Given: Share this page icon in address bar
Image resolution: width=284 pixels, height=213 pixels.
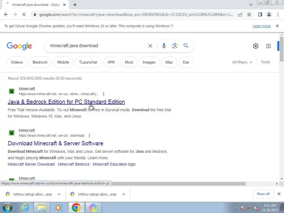Looking at the screenshot, I should 240,14.
